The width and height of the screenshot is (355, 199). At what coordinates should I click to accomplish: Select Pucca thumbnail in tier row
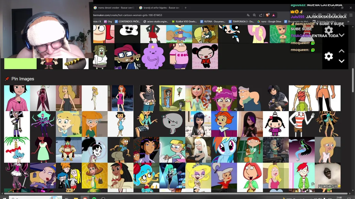(205, 56)
